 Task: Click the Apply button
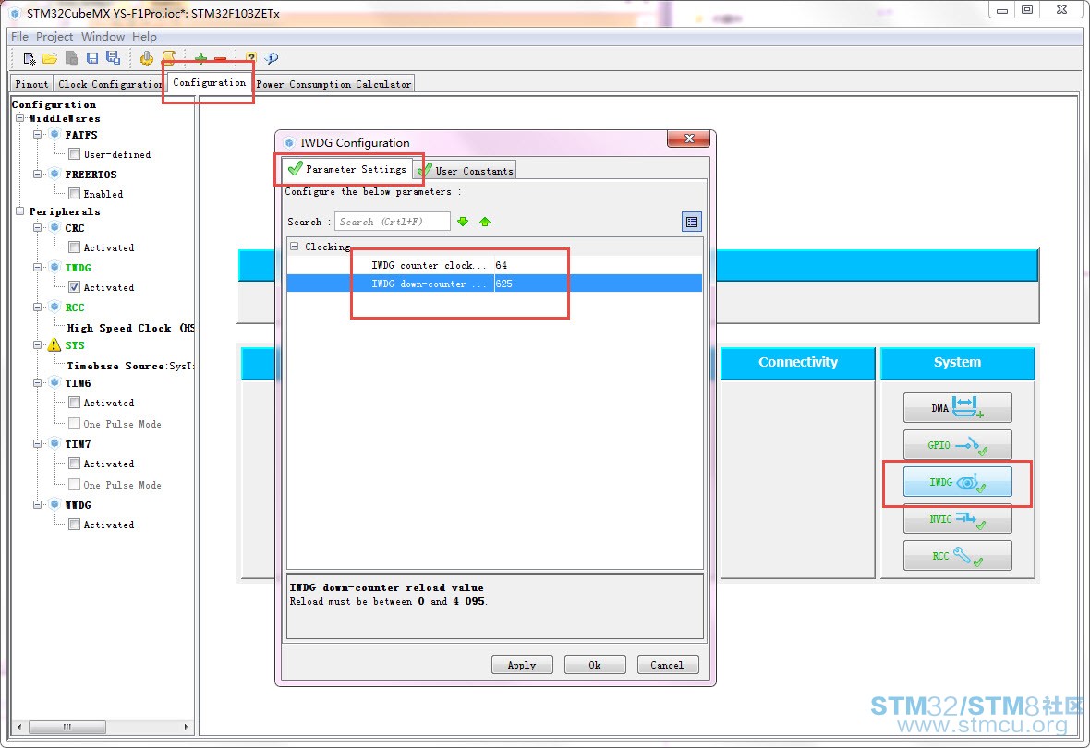tap(522, 665)
